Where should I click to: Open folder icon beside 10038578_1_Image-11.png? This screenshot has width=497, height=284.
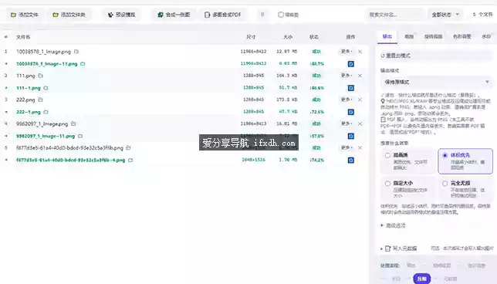tap(83, 64)
